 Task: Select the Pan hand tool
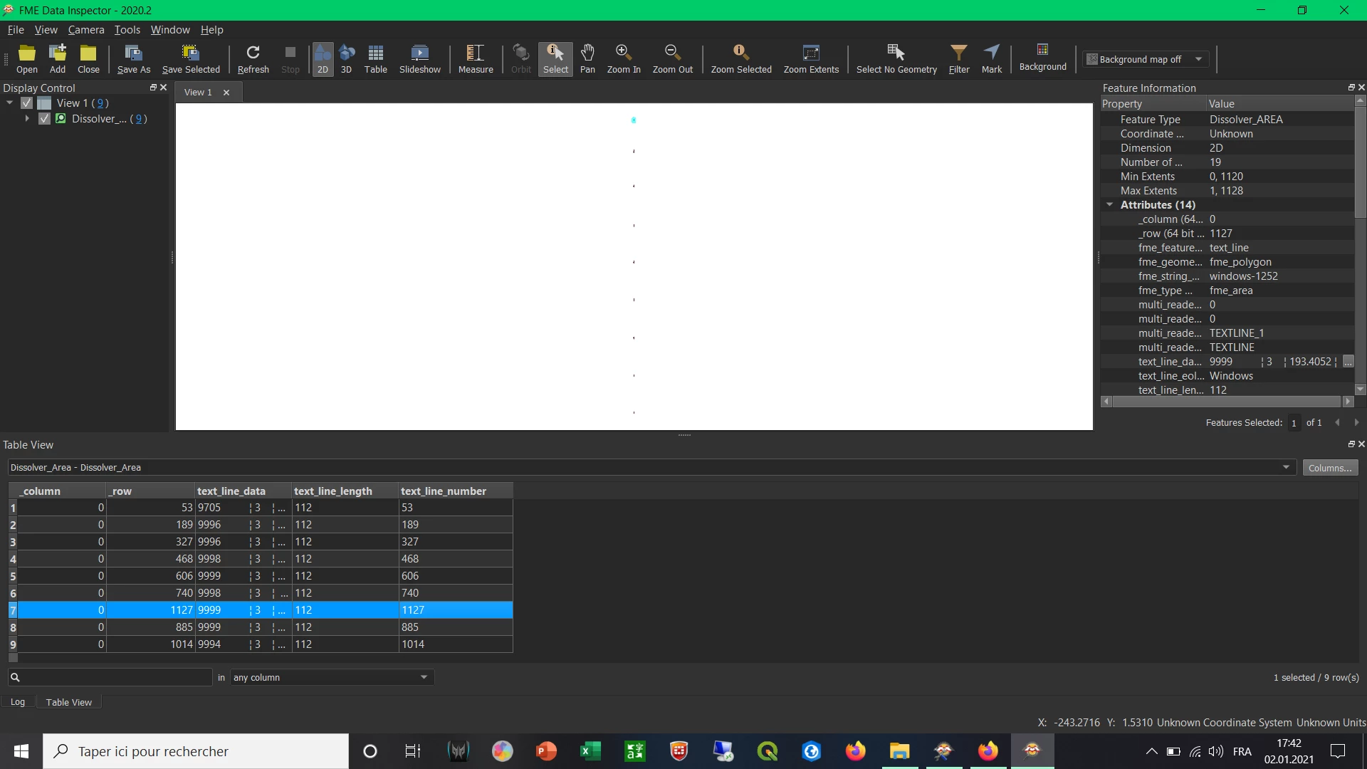click(587, 58)
